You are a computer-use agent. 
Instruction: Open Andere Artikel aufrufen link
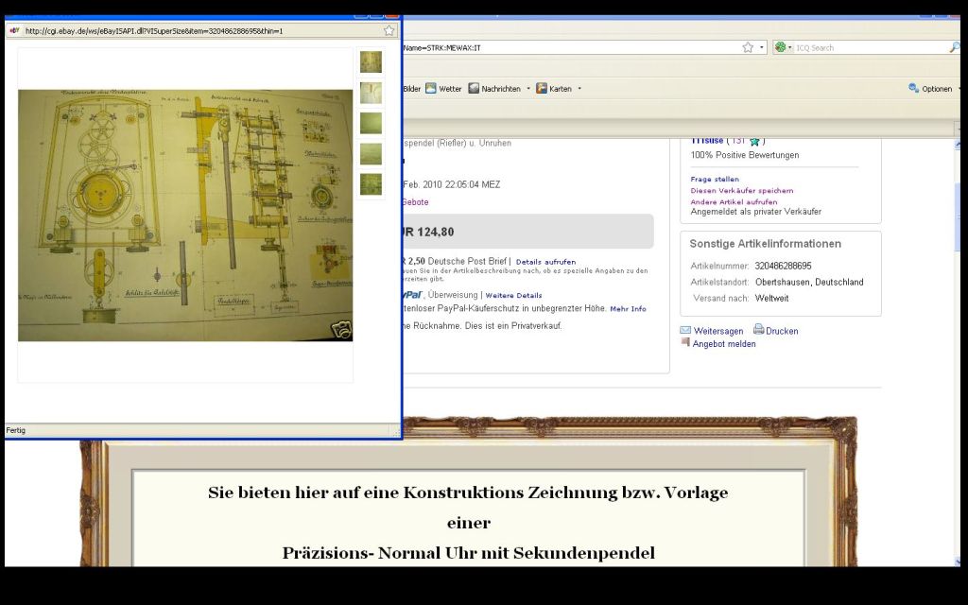734,202
